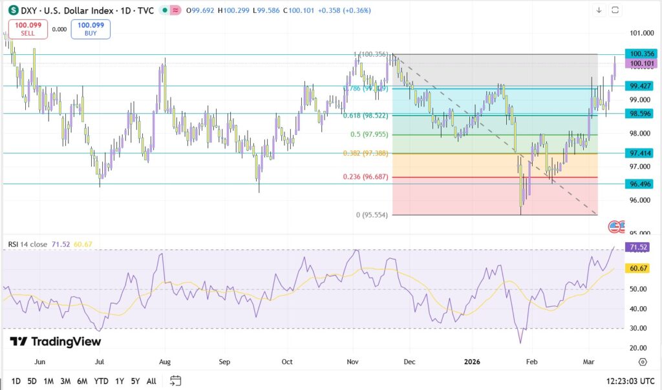The image size is (662, 390).
Task: Switch the range to 5Y
Action: tap(135, 381)
